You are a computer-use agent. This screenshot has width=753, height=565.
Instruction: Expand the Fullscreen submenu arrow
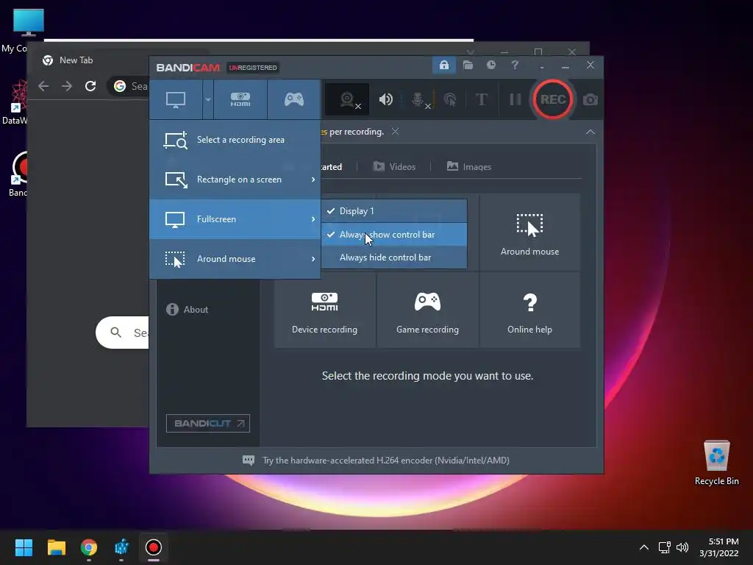tap(313, 219)
